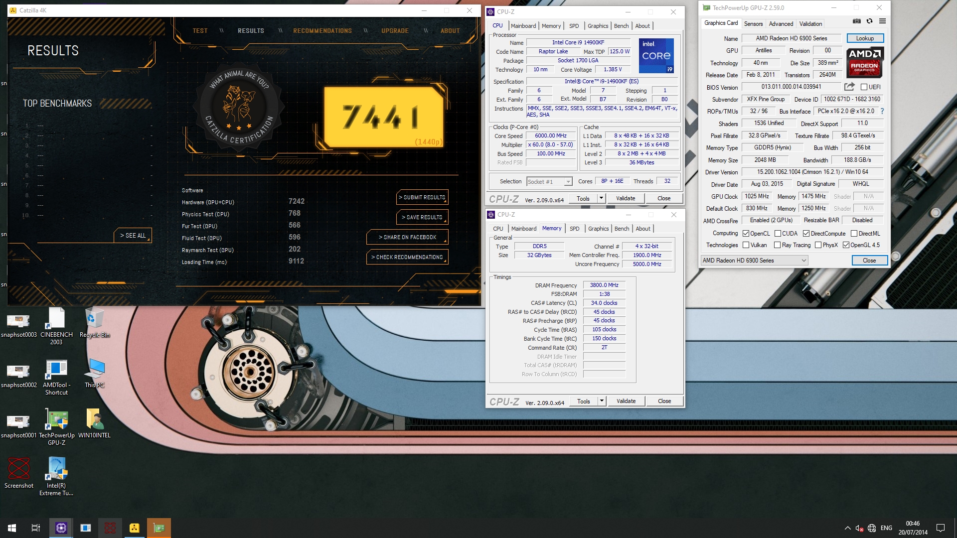Toggle the Ray Tracing checkbox
957x538 pixels.
click(x=777, y=245)
